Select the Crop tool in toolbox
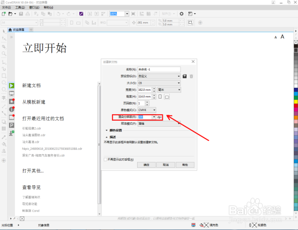 (x=4, y=47)
